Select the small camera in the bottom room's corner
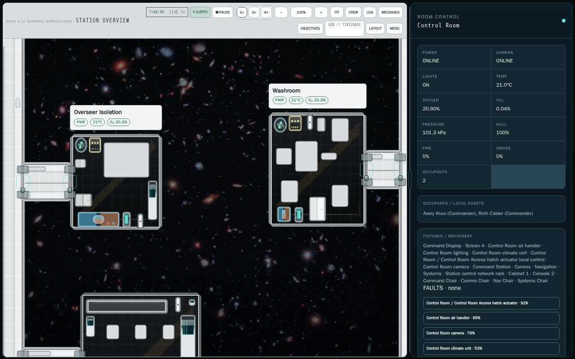Viewport: 575px width, 359px height. 192,302
